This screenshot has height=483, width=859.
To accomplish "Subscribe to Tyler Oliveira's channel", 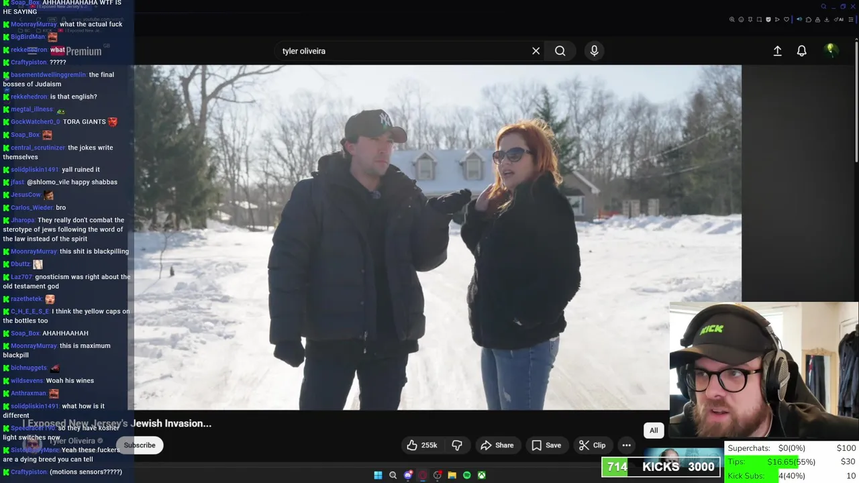I will tap(140, 445).
